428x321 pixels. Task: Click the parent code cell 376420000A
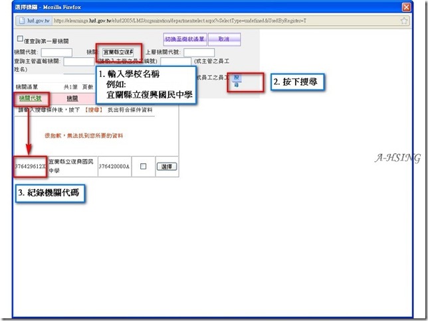pos(114,166)
